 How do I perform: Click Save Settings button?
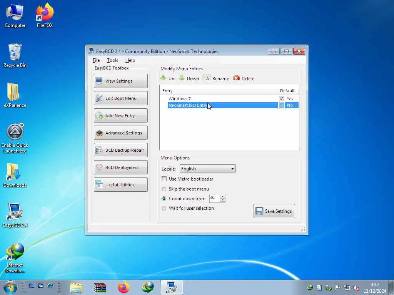[x=274, y=211]
